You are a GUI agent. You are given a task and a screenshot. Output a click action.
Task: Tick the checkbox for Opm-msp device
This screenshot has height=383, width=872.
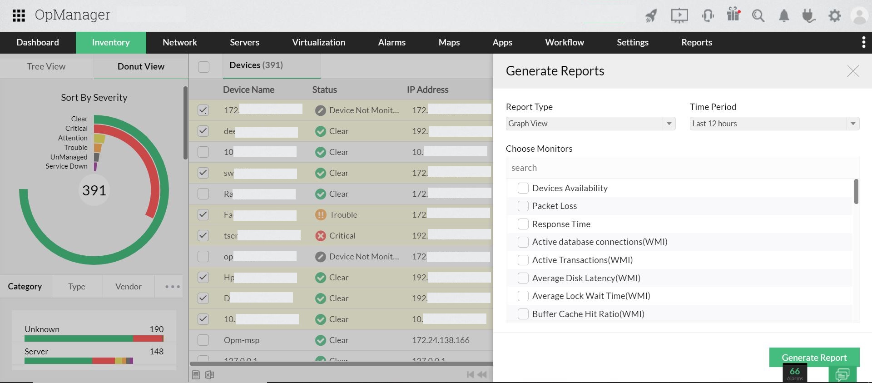click(x=203, y=340)
